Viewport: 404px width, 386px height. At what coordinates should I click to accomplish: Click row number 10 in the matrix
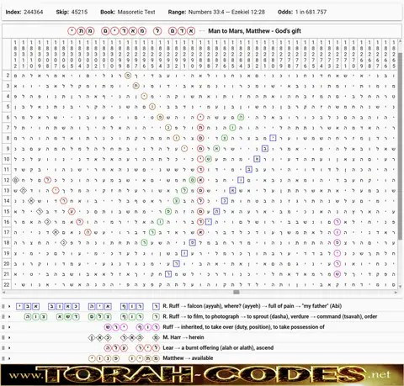(x=7, y=159)
